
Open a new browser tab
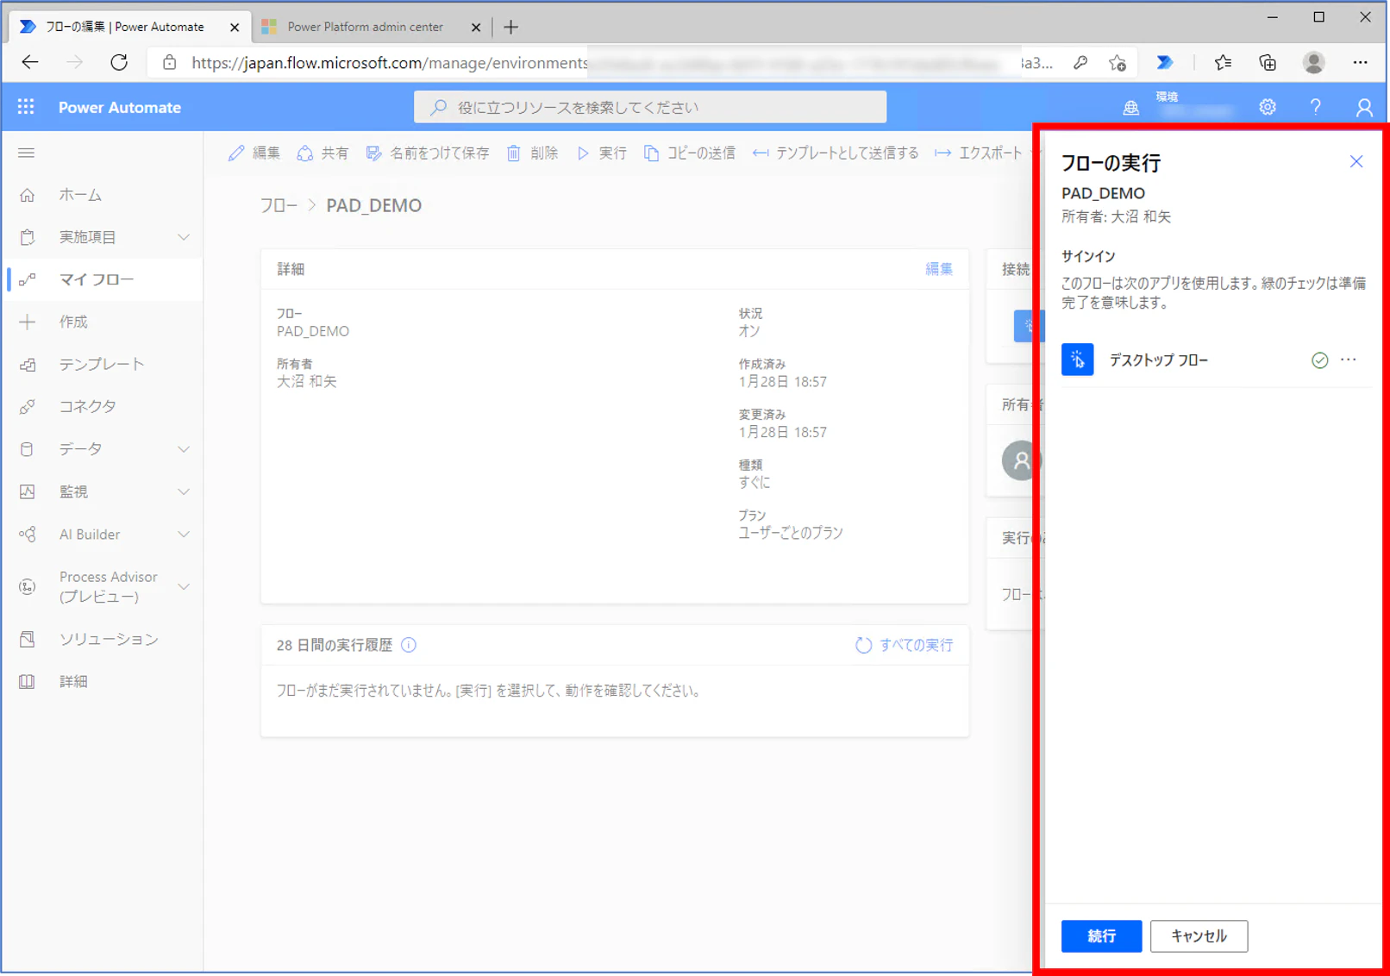510,27
